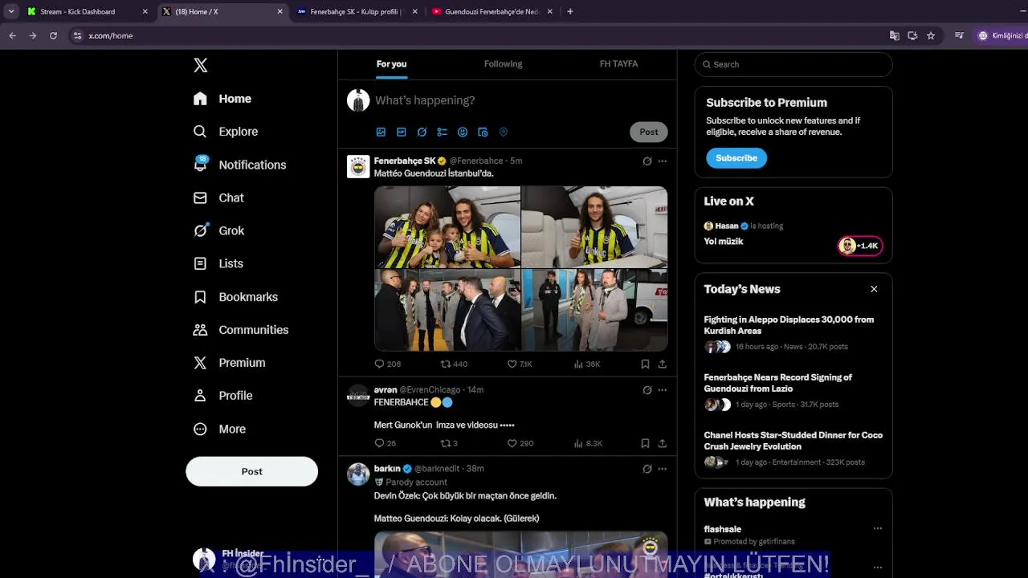Click the Search field on X
This screenshot has width=1028, height=578.
[x=793, y=64]
